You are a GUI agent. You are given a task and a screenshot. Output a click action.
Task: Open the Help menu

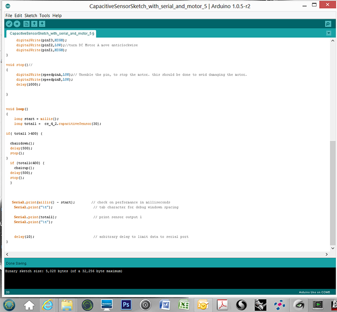coord(57,16)
